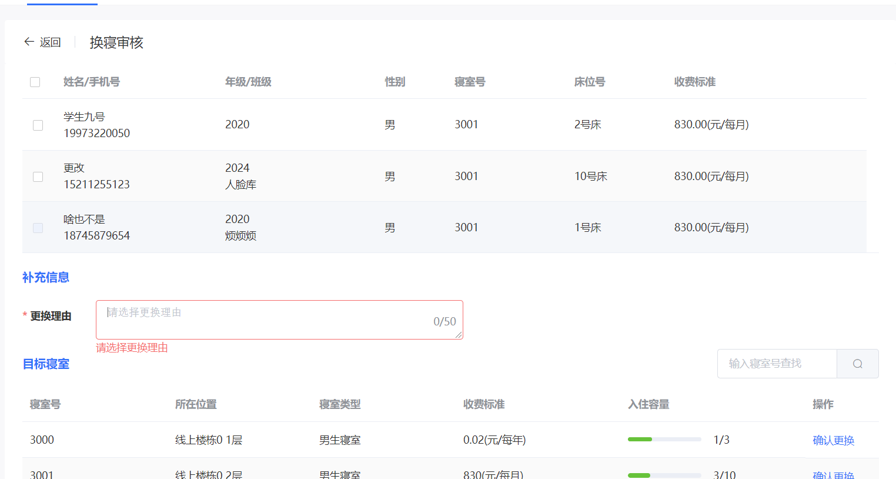Check the box for student 学生九号
This screenshot has height=479, width=896.
pos(38,125)
